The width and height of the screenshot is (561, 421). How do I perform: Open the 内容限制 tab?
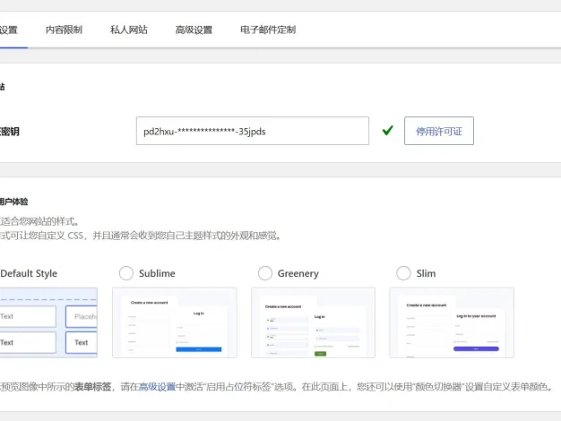coord(64,30)
